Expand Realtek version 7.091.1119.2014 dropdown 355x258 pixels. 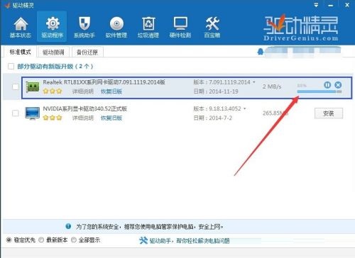tap(254, 82)
